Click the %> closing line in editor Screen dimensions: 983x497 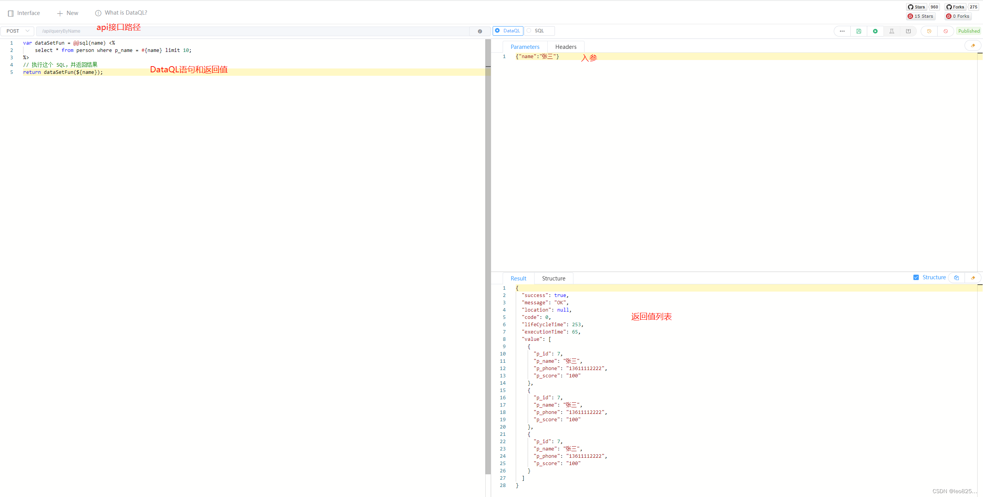click(26, 58)
